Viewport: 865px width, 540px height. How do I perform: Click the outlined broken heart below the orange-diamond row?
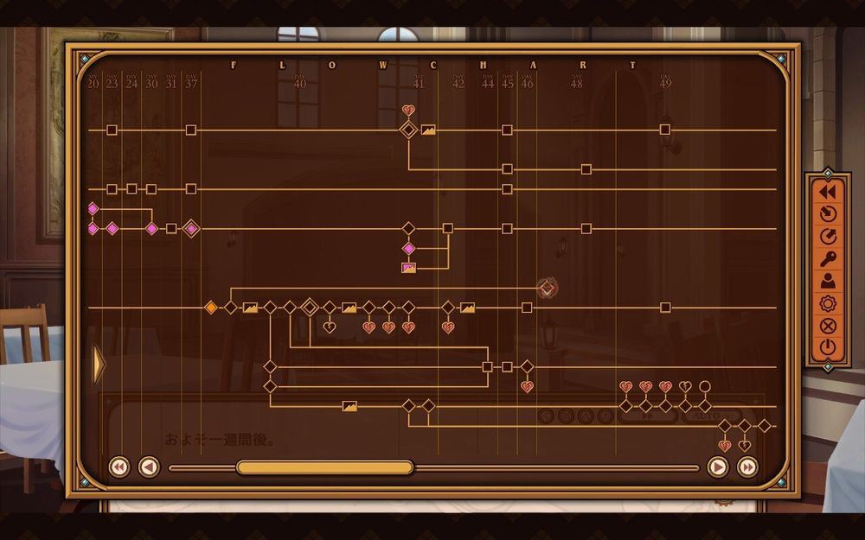(x=330, y=327)
